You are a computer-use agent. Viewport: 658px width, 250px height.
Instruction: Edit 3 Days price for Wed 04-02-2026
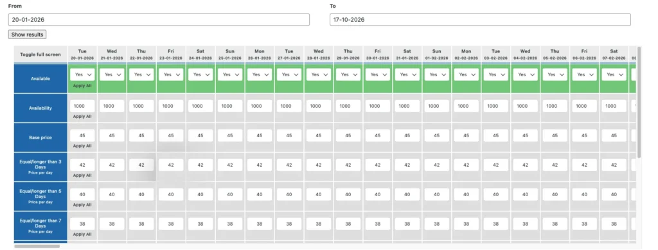click(x=526, y=165)
